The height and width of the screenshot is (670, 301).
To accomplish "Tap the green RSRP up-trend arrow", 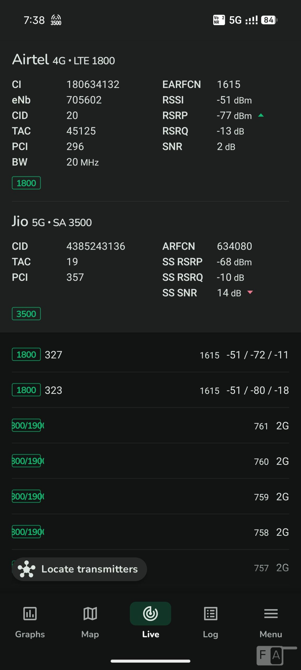I will 261,115.
